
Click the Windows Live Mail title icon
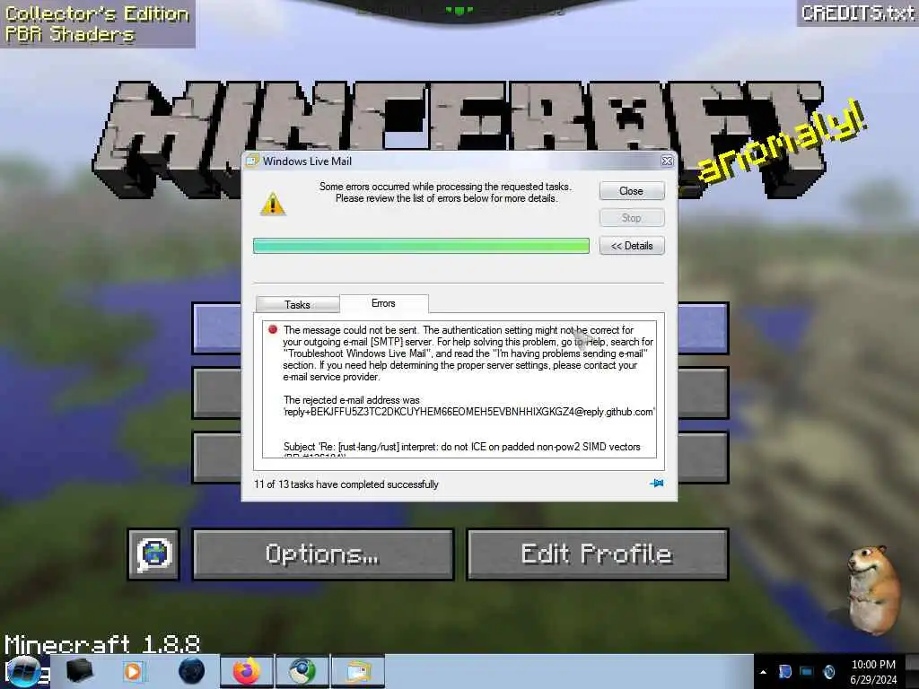click(252, 161)
